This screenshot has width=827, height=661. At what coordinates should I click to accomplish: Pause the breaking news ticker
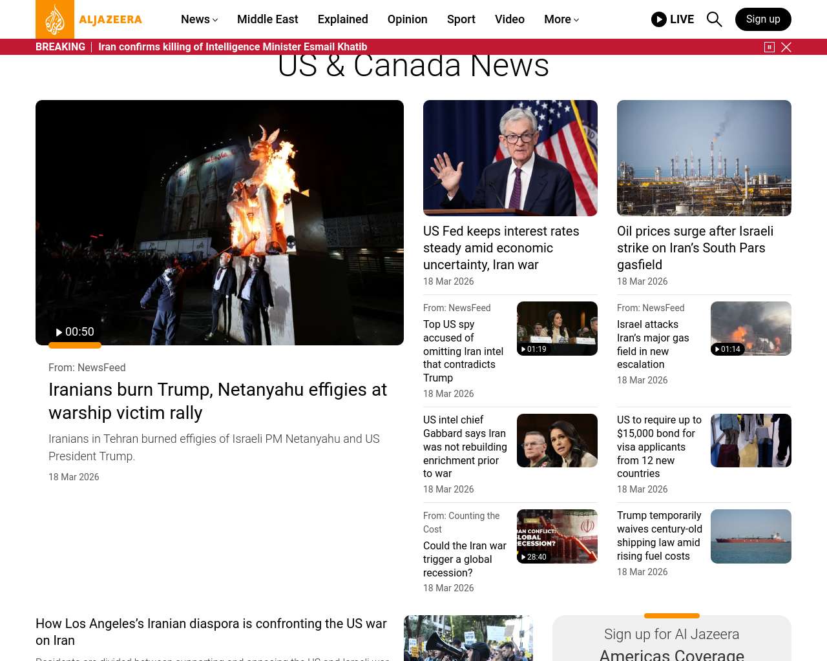(769, 47)
